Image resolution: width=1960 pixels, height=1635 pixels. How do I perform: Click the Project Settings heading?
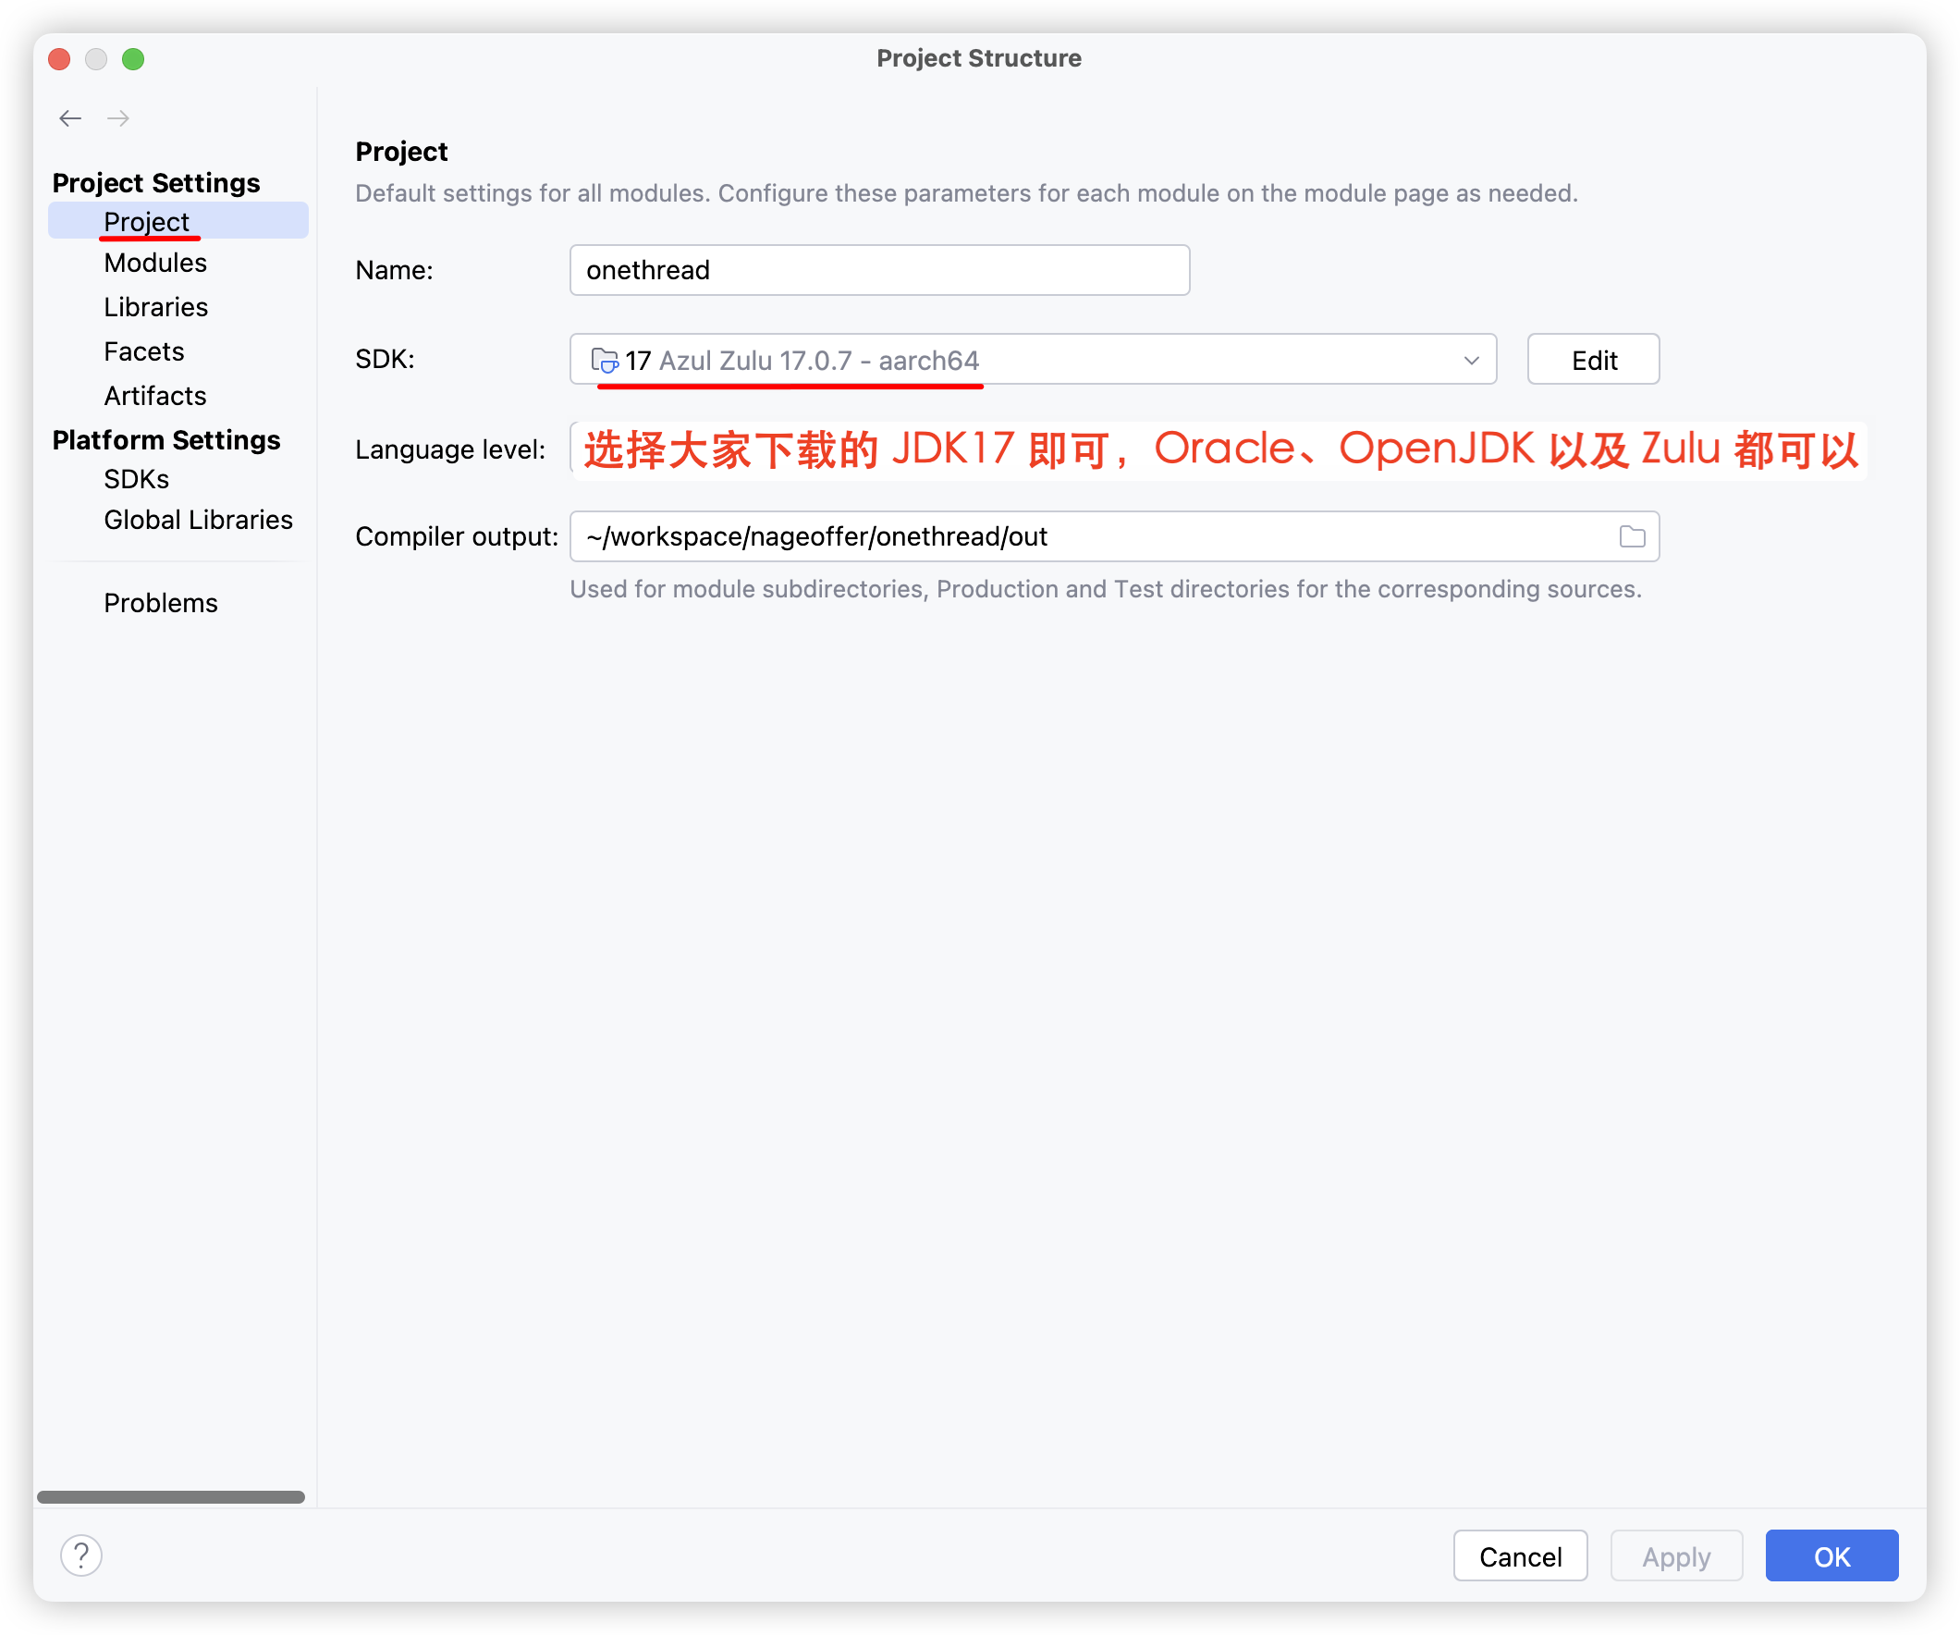click(x=156, y=183)
